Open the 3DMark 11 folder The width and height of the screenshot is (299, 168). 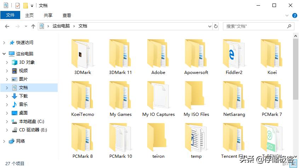click(120, 57)
